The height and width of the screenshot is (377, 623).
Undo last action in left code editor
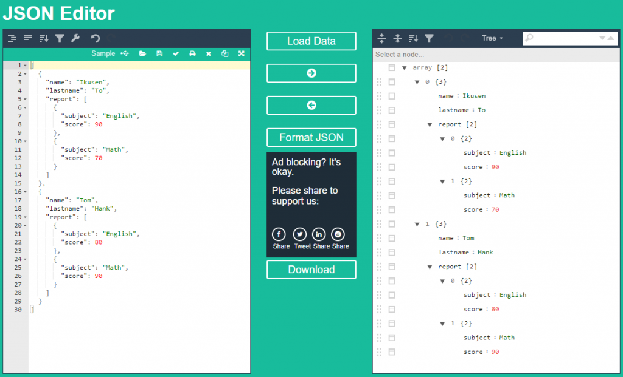point(95,38)
